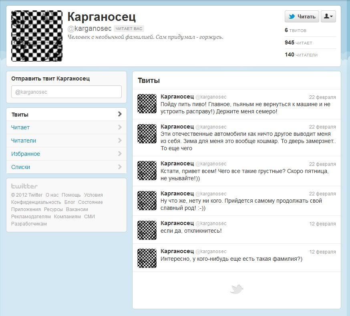Click the chevron in the Твиты row
Image resolution: width=350 pixels, height=316 pixels.
pyautogui.click(x=120, y=114)
